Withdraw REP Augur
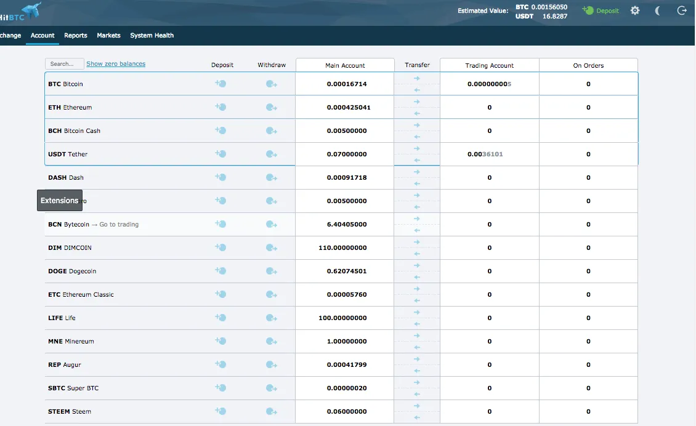The height and width of the screenshot is (426, 696). pos(271,365)
